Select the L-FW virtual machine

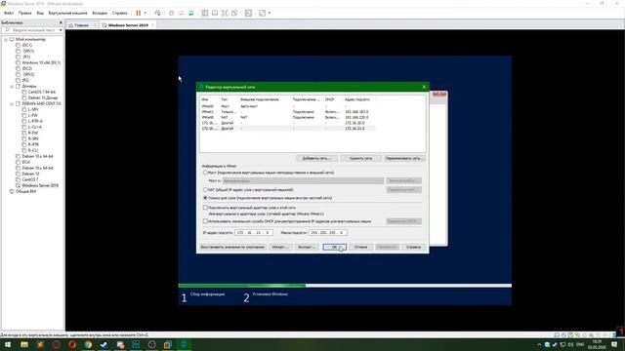[x=32, y=115]
